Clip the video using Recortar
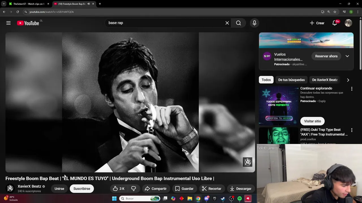Image resolution: width=362 pixels, height=203 pixels. 212,189
